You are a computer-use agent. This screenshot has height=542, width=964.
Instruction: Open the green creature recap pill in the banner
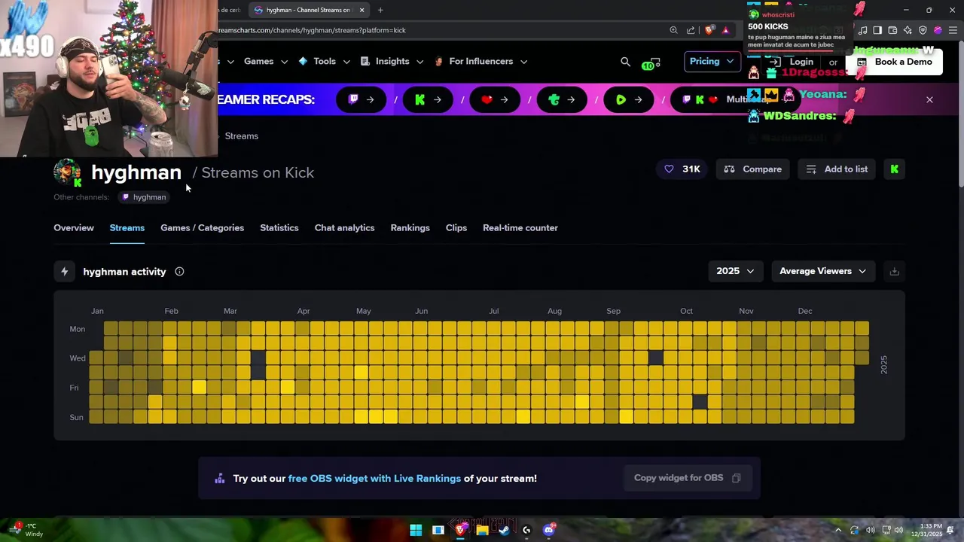(x=562, y=99)
